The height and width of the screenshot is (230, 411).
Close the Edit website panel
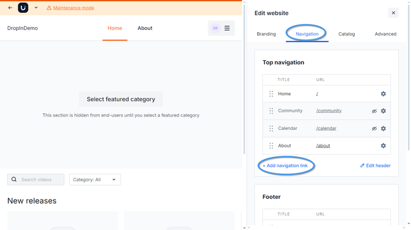[393, 13]
